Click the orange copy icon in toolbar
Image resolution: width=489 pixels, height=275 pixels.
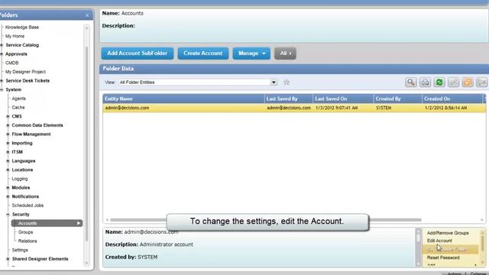coord(468,82)
